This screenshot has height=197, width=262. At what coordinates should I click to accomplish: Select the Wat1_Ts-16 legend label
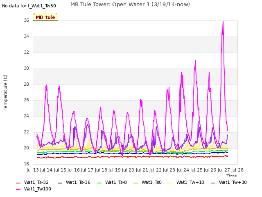coord(78,182)
